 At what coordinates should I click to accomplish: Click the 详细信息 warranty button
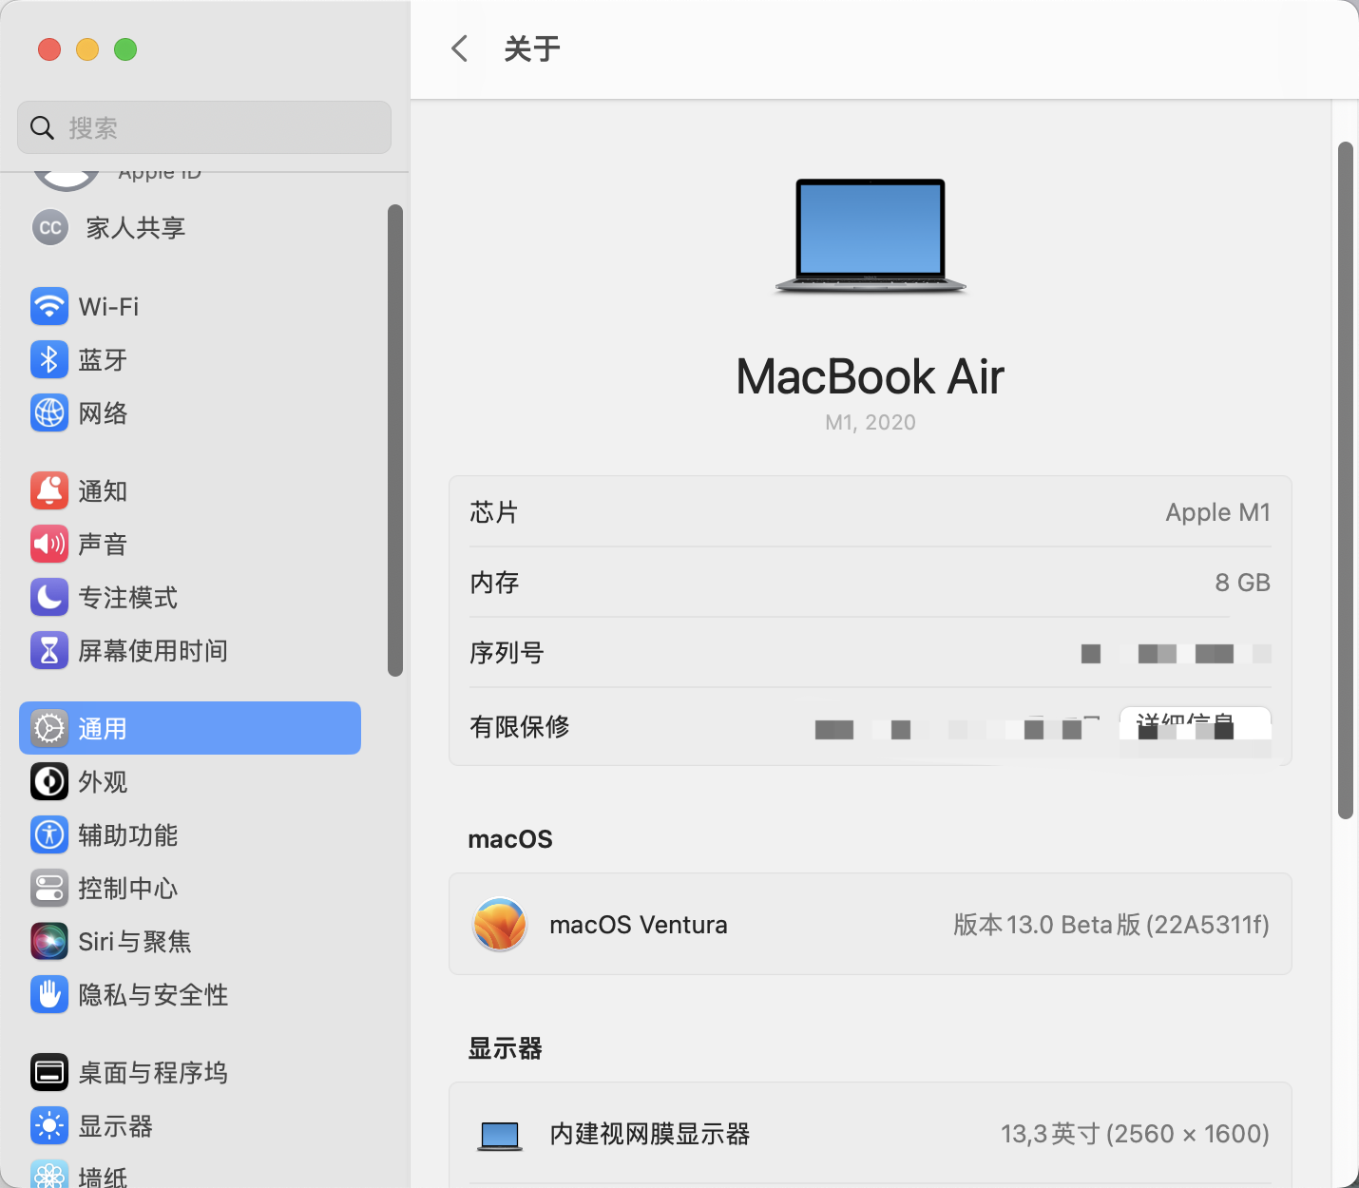point(1195,725)
